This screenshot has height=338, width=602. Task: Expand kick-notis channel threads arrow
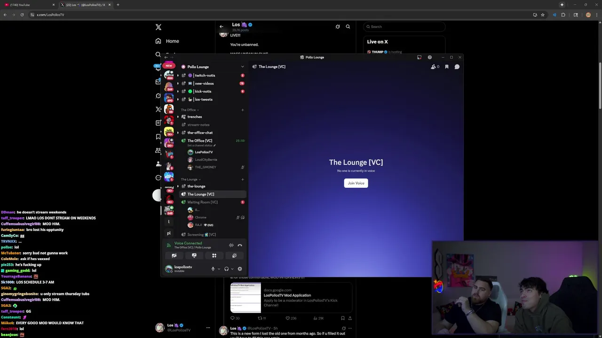178,92
